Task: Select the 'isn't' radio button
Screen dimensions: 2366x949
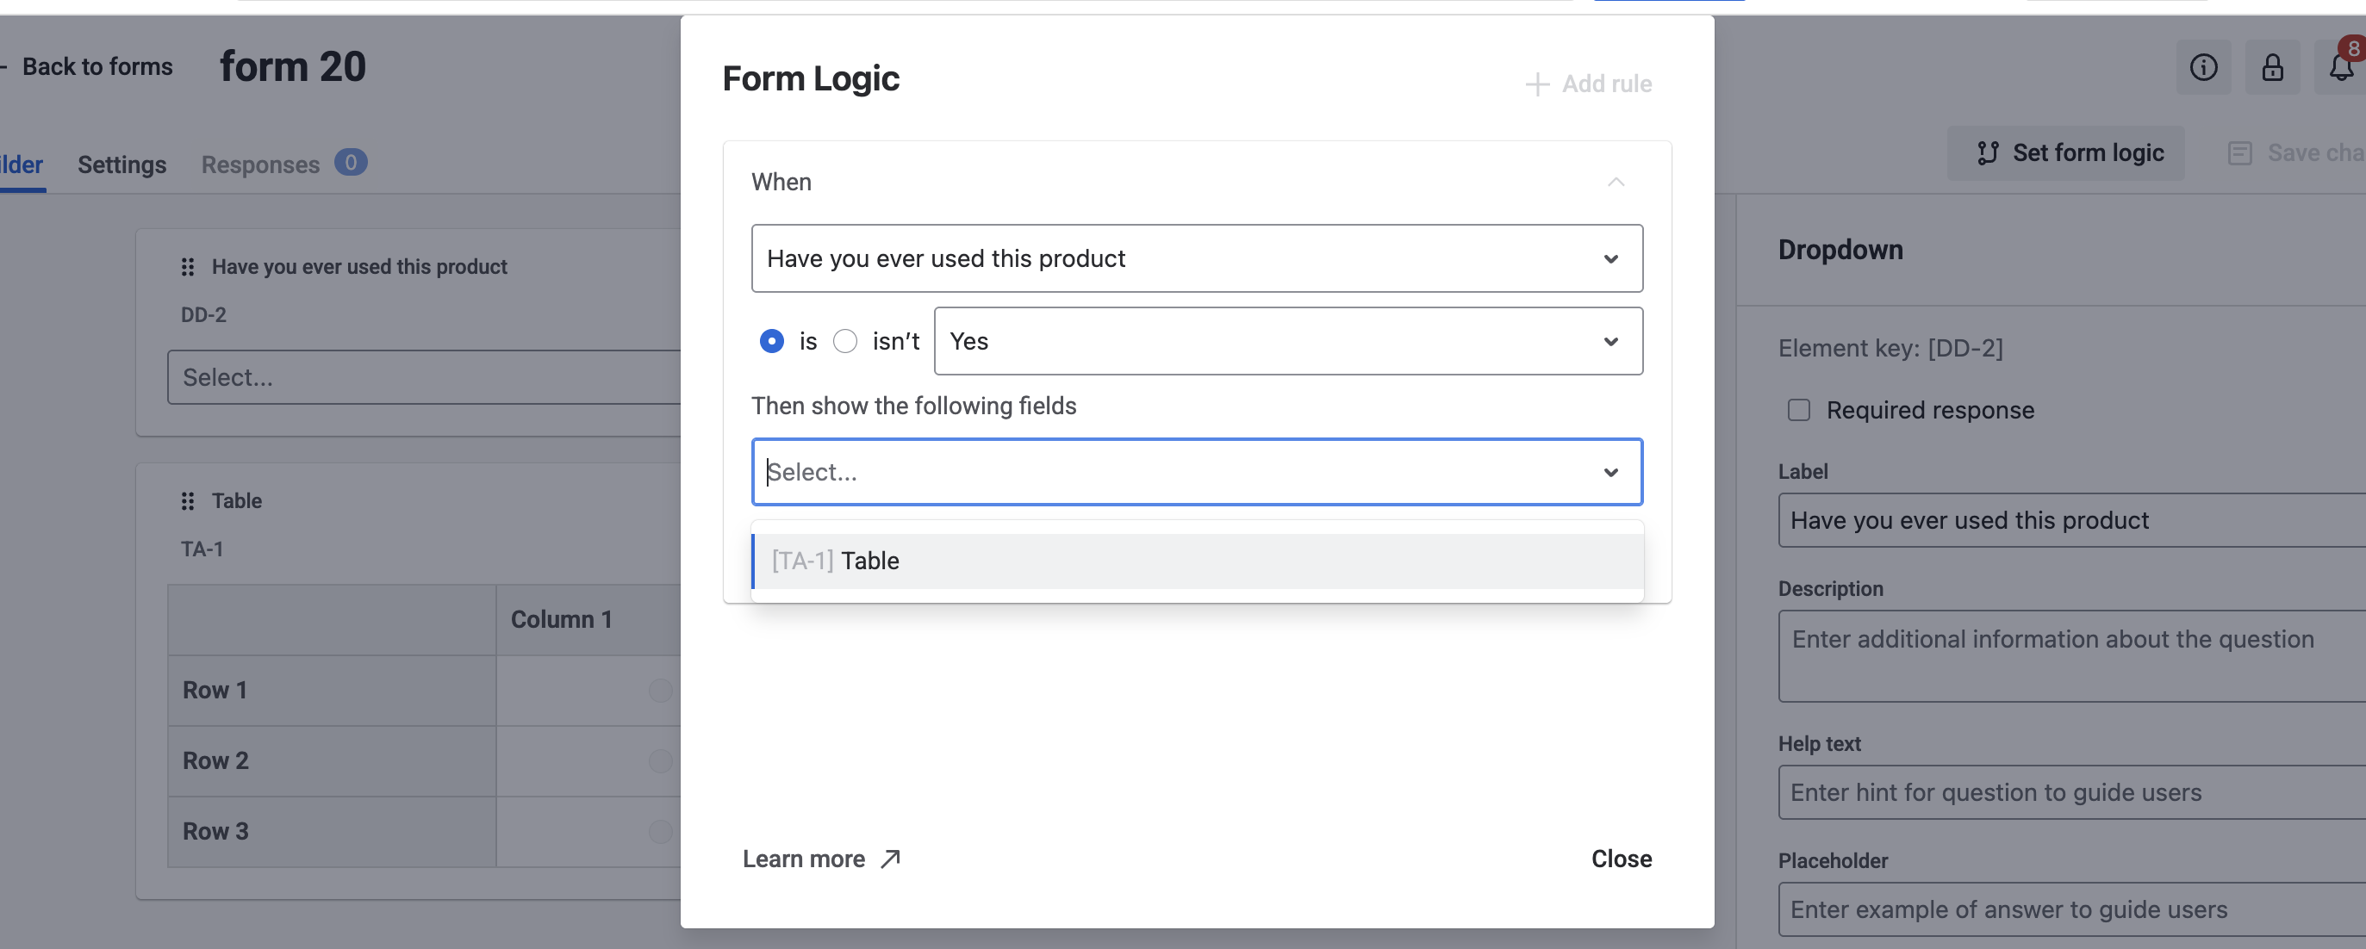Action: pyautogui.click(x=845, y=341)
